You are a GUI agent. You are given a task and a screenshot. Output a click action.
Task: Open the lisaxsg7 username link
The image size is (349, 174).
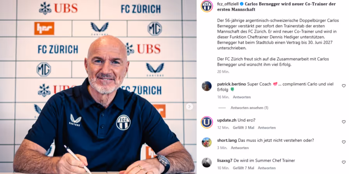tap(225, 160)
